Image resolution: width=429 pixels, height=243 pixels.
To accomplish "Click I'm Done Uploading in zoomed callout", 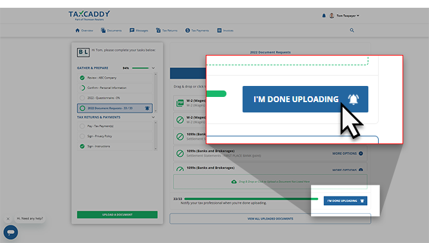I will (x=305, y=99).
